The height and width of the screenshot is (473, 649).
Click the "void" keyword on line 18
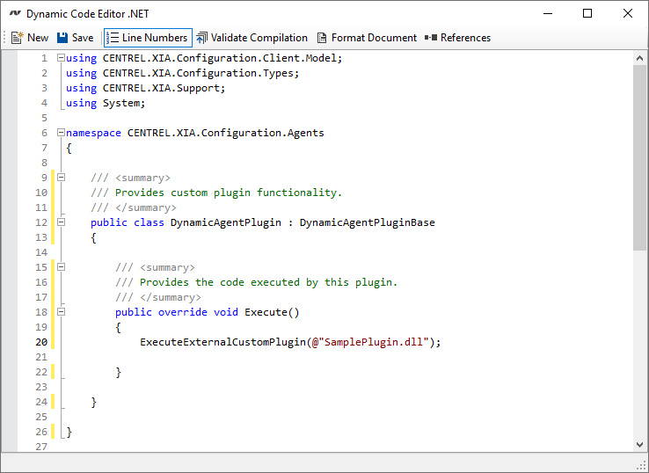(226, 311)
